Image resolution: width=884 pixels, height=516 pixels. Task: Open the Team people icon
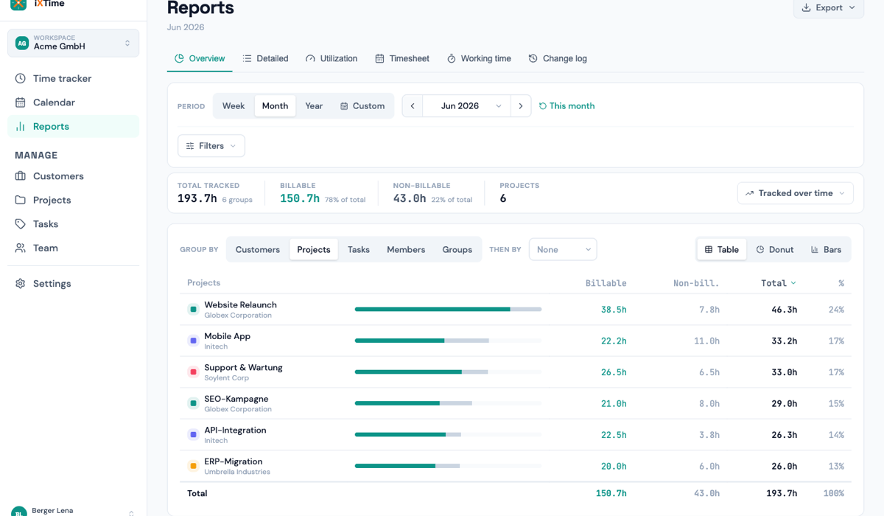click(21, 248)
